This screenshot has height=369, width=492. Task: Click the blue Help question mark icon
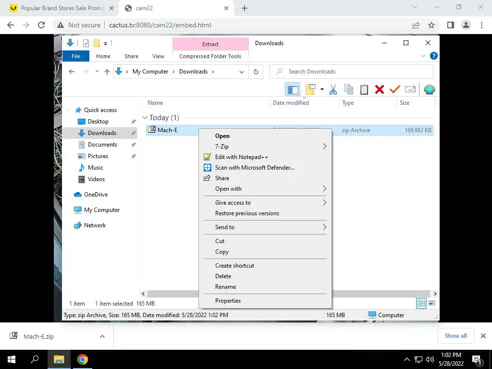tap(434, 56)
